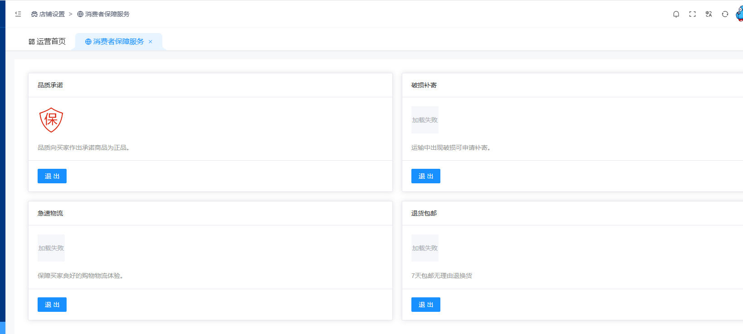Click the refresh page icon
This screenshot has height=334, width=743.
click(x=725, y=14)
